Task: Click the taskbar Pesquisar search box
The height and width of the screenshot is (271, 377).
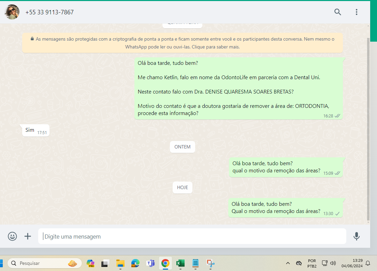Action: point(45,263)
